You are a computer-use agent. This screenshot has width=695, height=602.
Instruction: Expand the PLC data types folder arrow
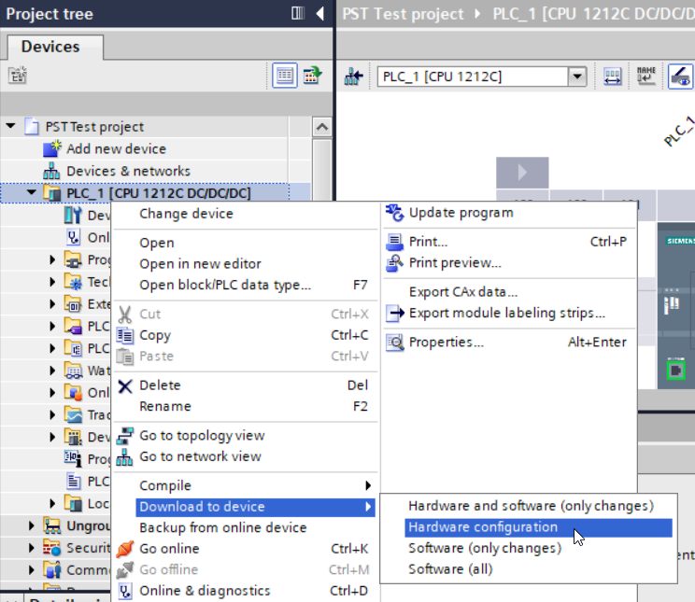click(52, 348)
